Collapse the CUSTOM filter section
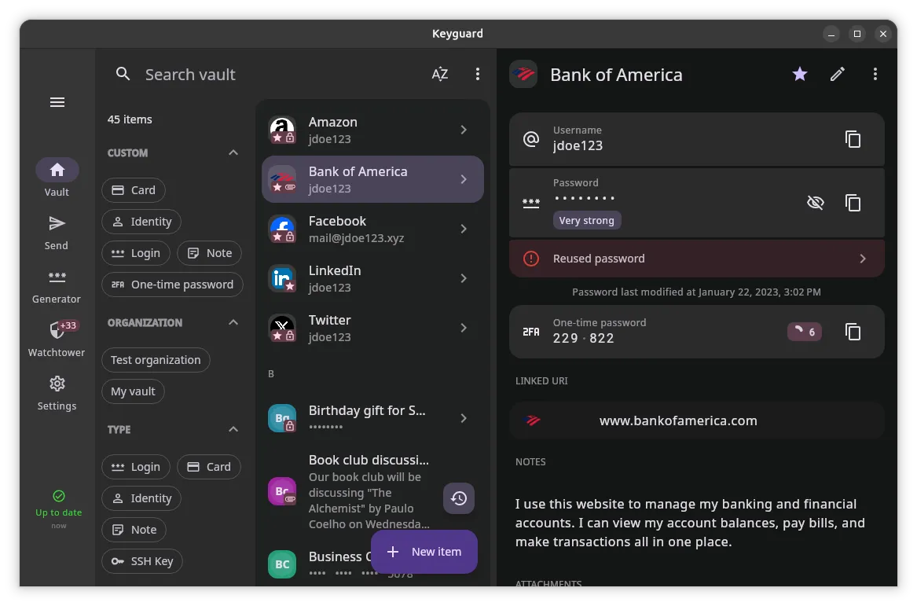 [233, 152]
